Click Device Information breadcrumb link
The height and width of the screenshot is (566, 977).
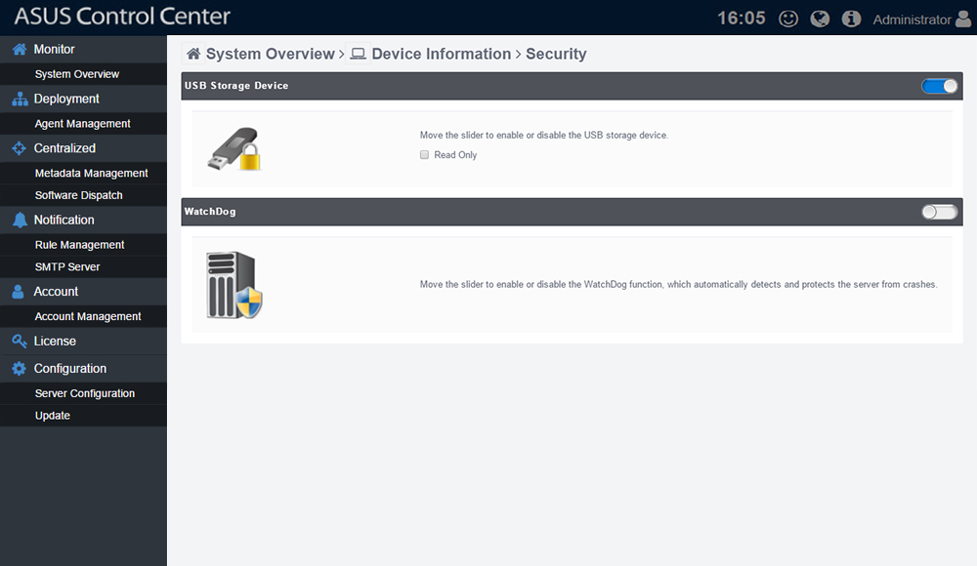[441, 54]
